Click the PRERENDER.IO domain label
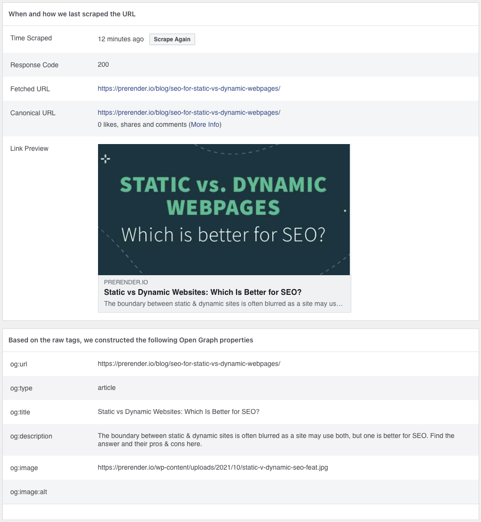481x522 pixels. tap(126, 282)
